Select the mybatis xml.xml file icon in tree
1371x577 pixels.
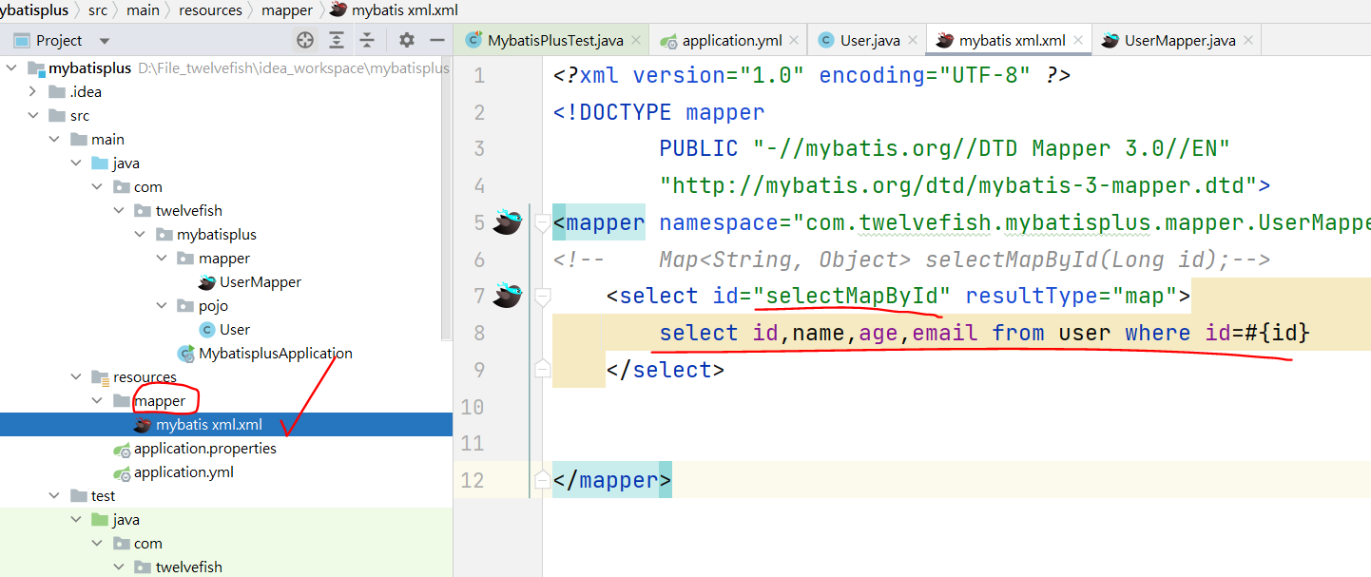click(x=144, y=425)
